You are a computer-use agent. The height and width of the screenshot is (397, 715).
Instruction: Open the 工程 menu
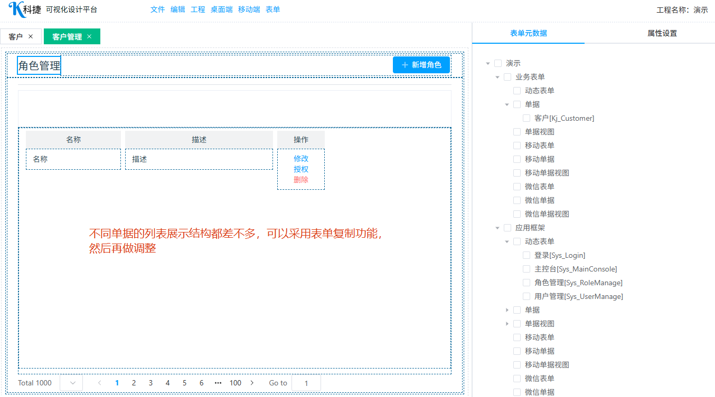coord(198,9)
